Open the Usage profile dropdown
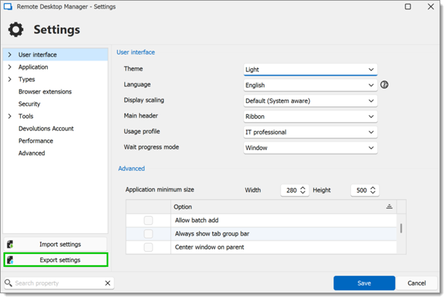Image resolution: width=447 pixels, height=300 pixels. click(x=311, y=132)
